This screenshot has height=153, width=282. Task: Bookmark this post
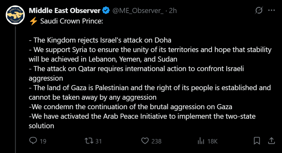pyautogui.click(x=257, y=141)
